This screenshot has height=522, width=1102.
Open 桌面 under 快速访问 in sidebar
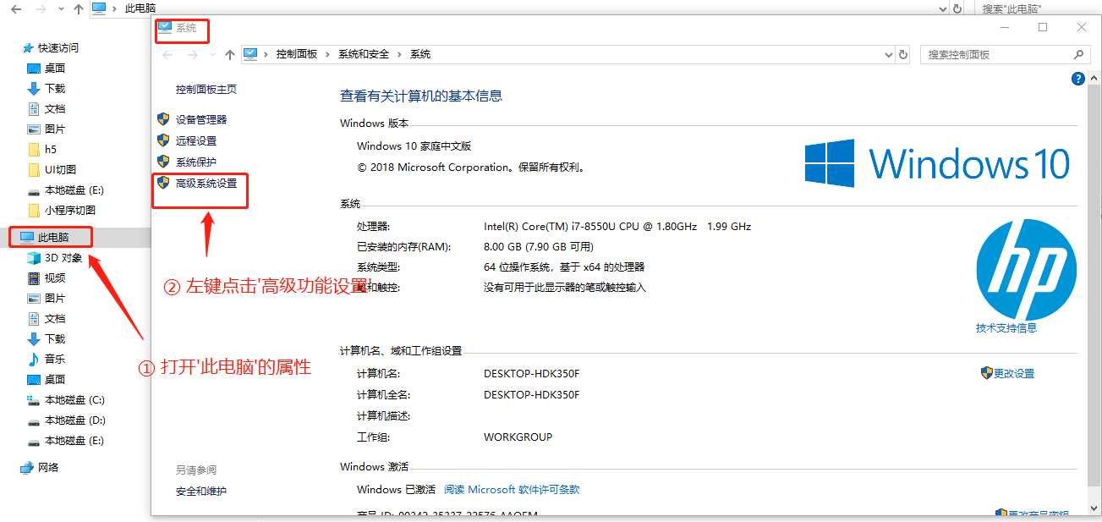coord(46,69)
